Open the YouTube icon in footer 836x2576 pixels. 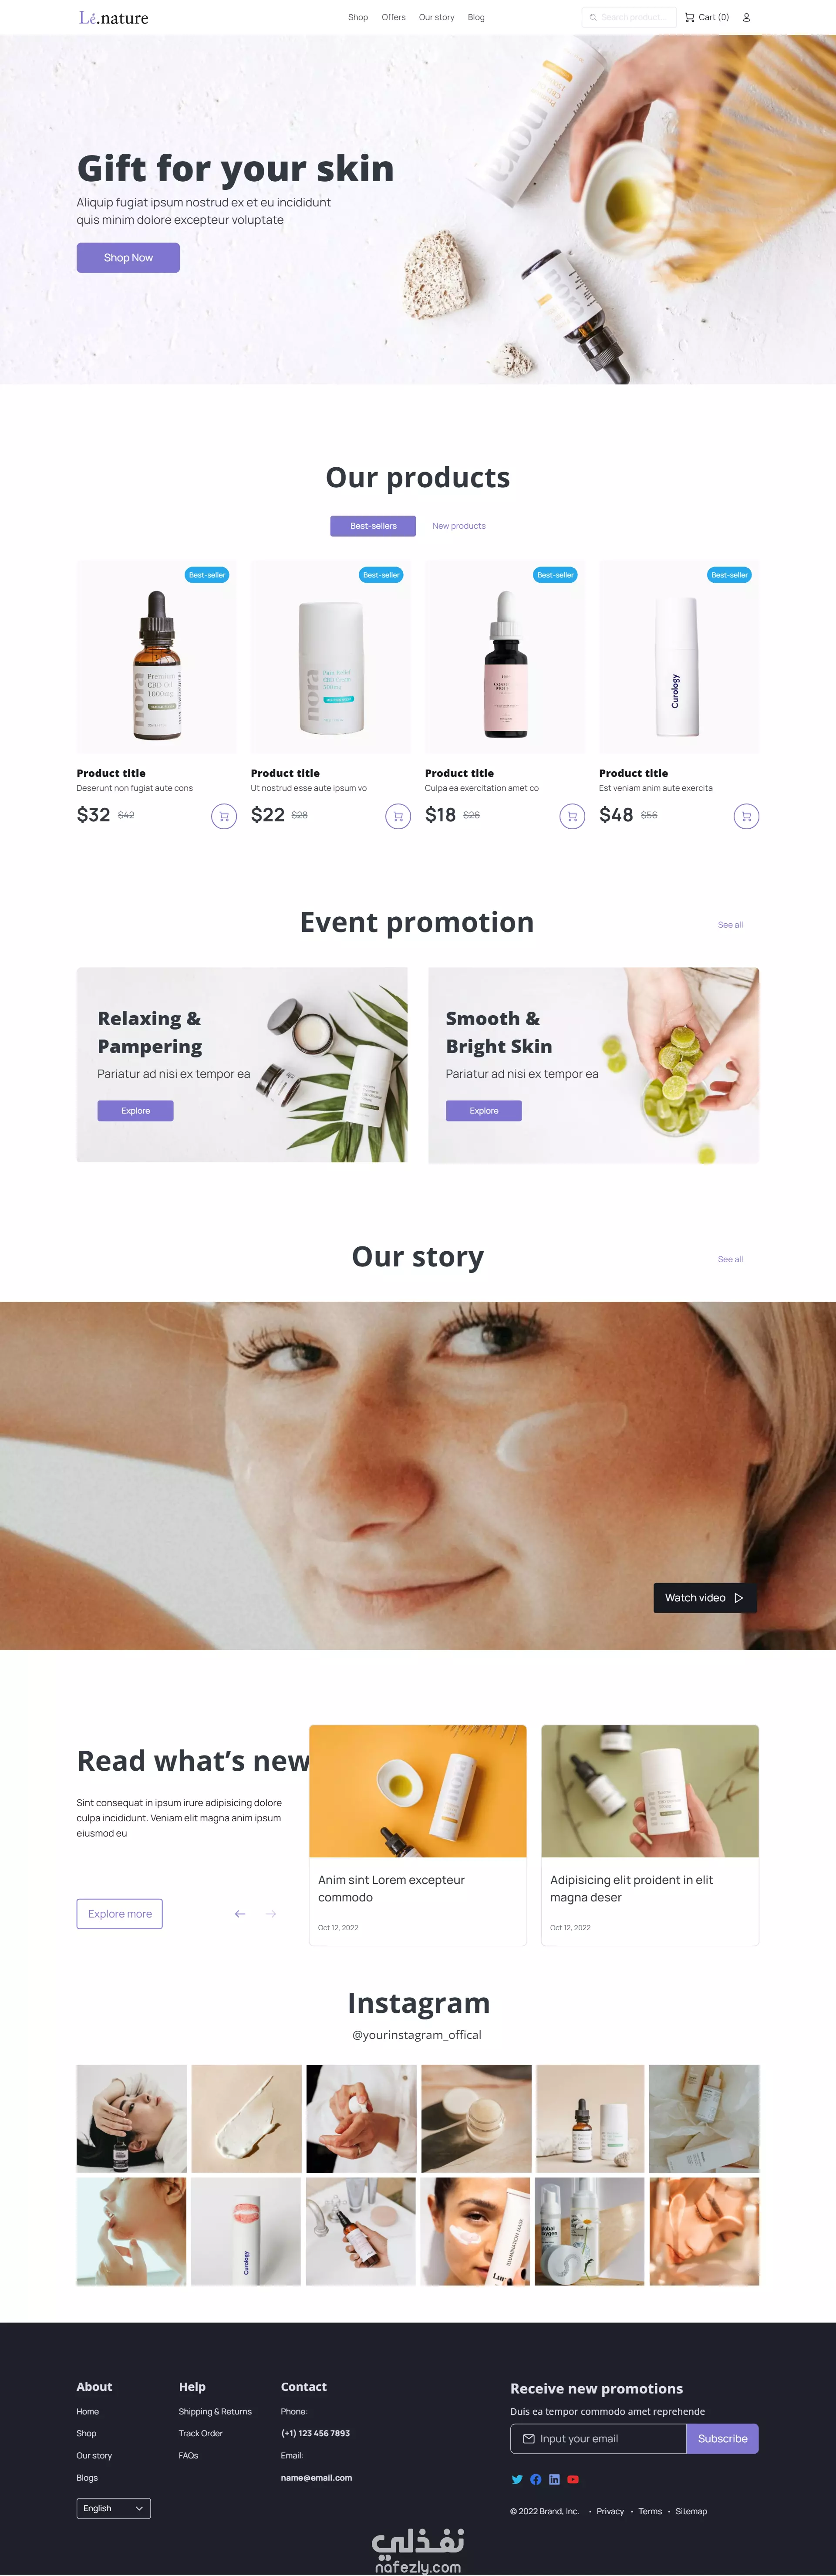573,2479
